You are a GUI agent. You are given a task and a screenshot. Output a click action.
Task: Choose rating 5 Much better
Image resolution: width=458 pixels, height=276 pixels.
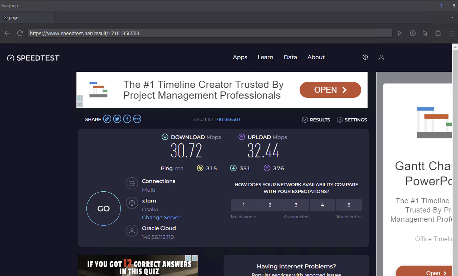pyautogui.click(x=349, y=205)
